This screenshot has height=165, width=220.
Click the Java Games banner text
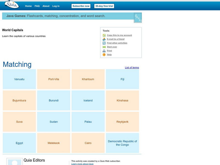pyautogui.click(x=56, y=16)
